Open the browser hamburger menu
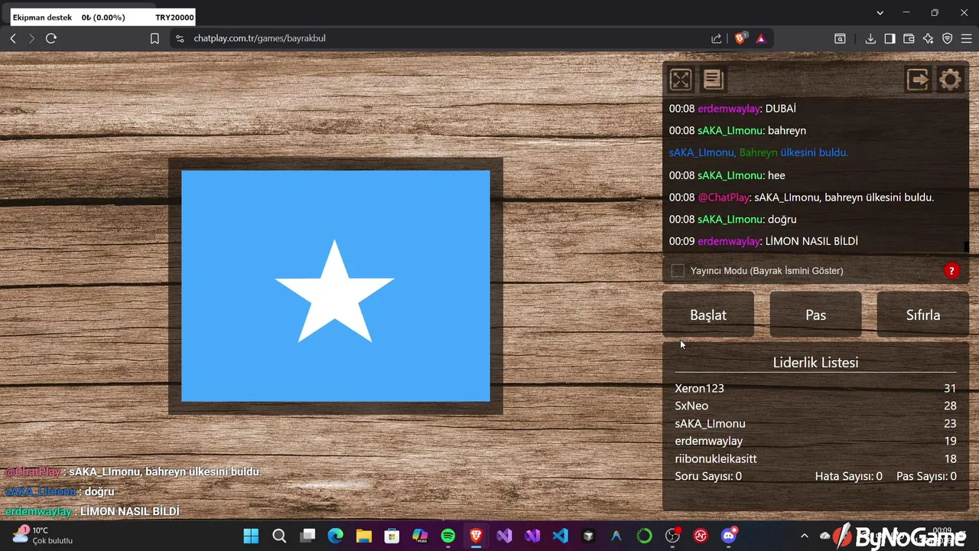This screenshot has height=551, width=979. 966,38
